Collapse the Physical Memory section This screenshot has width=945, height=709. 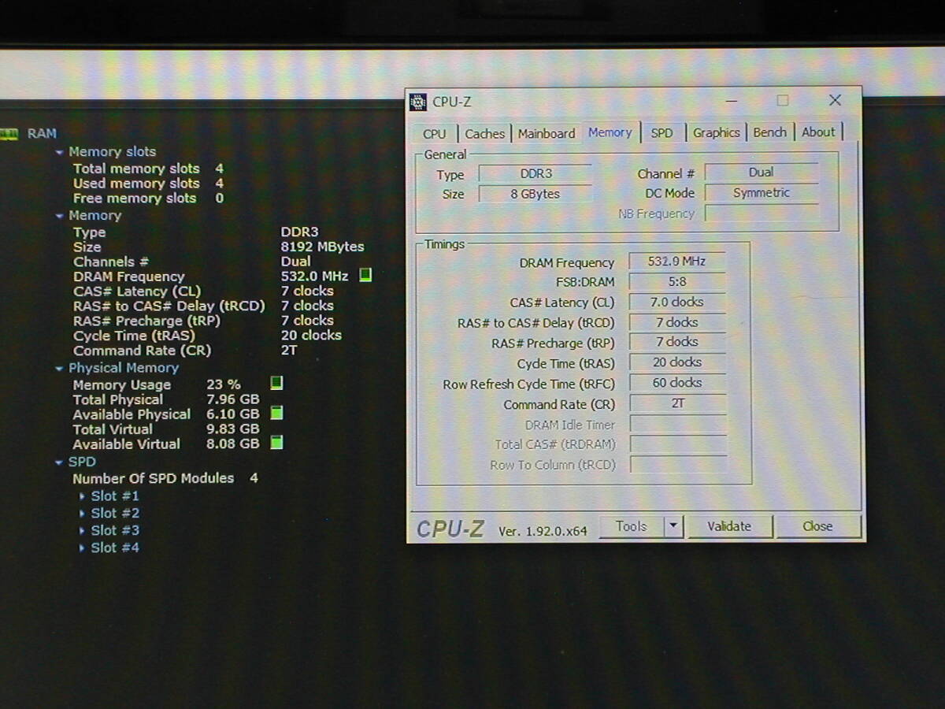(x=60, y=369)
